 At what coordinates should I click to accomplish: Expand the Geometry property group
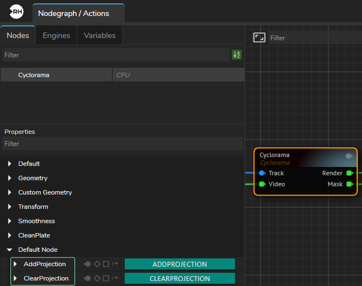[x=9, y=178]
